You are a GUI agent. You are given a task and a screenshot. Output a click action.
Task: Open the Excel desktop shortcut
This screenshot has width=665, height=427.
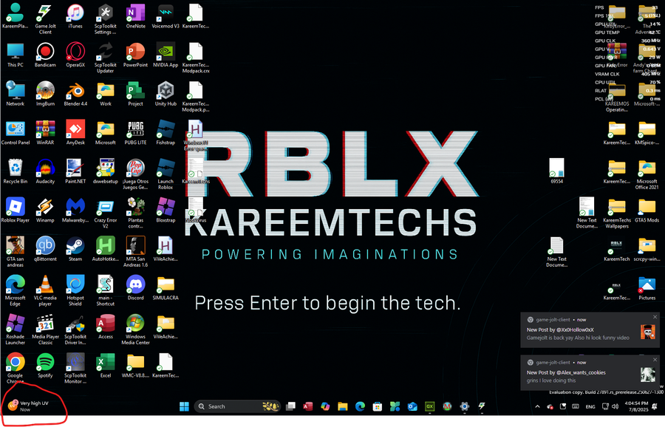coord(105,366)
